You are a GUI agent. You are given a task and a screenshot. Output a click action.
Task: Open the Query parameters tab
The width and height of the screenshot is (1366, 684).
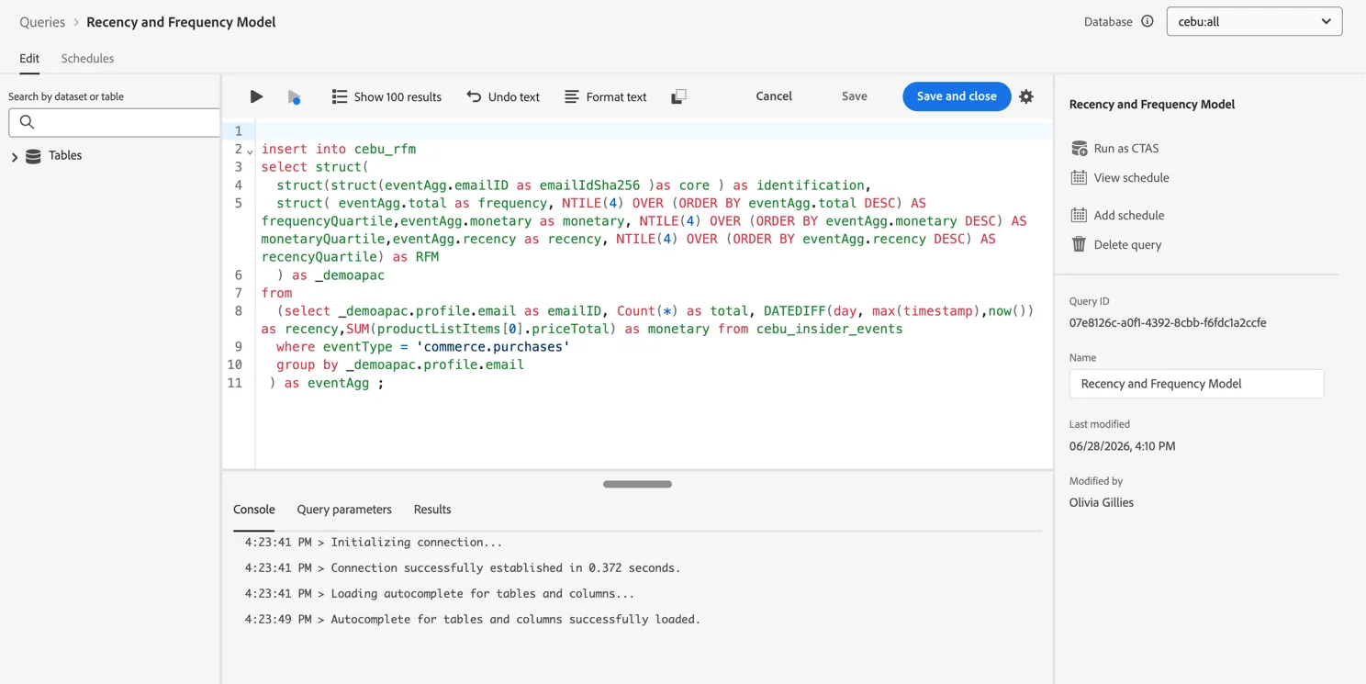(x=344, y=510)
